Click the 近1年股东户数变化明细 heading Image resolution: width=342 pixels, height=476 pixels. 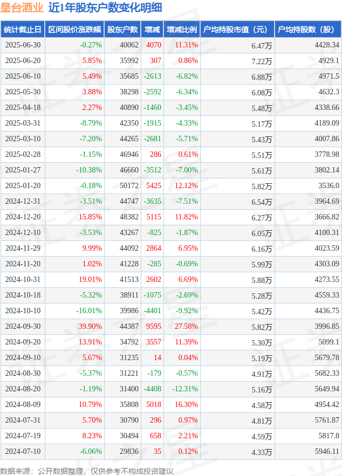[x=105, y=8]
